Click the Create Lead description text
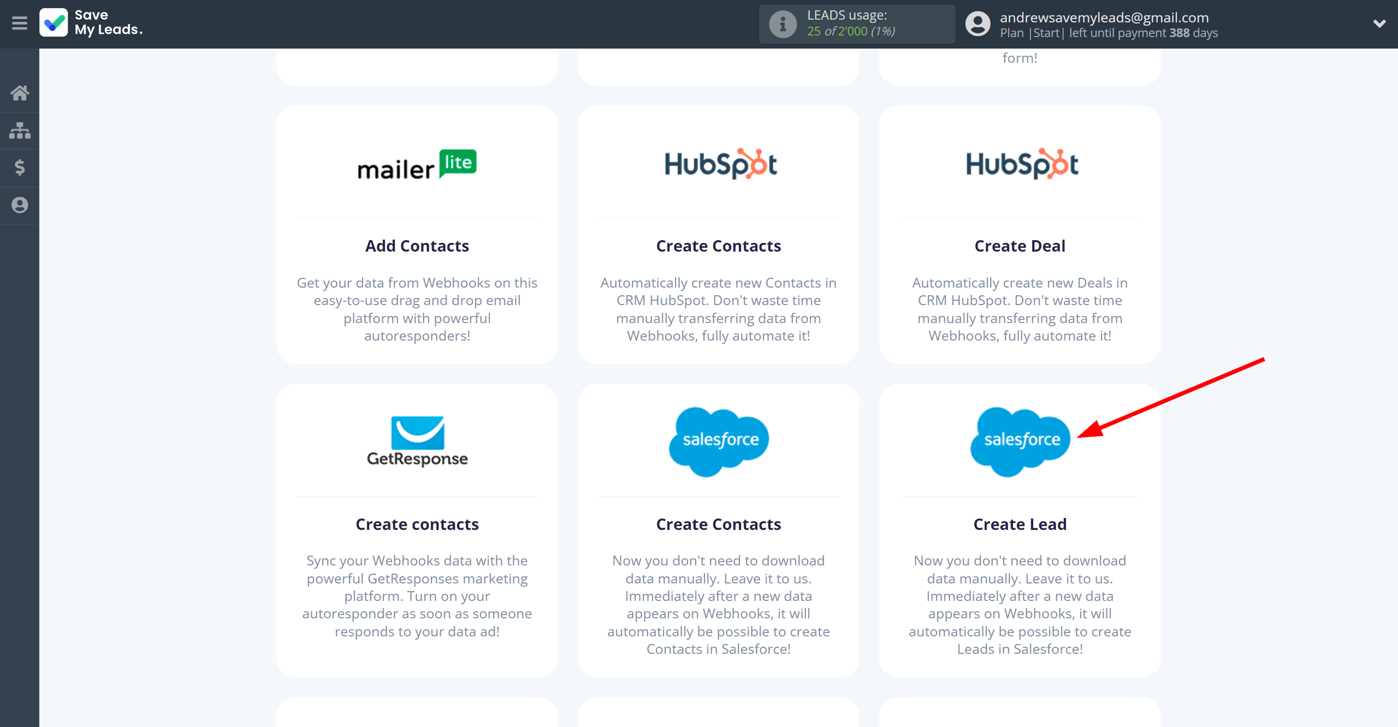The image size is (1398, 727). coord(1020,605)
